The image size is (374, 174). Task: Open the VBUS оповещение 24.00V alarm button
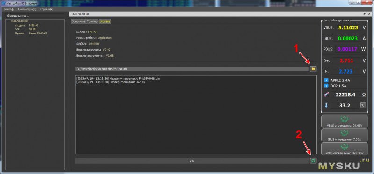point(345,121)
